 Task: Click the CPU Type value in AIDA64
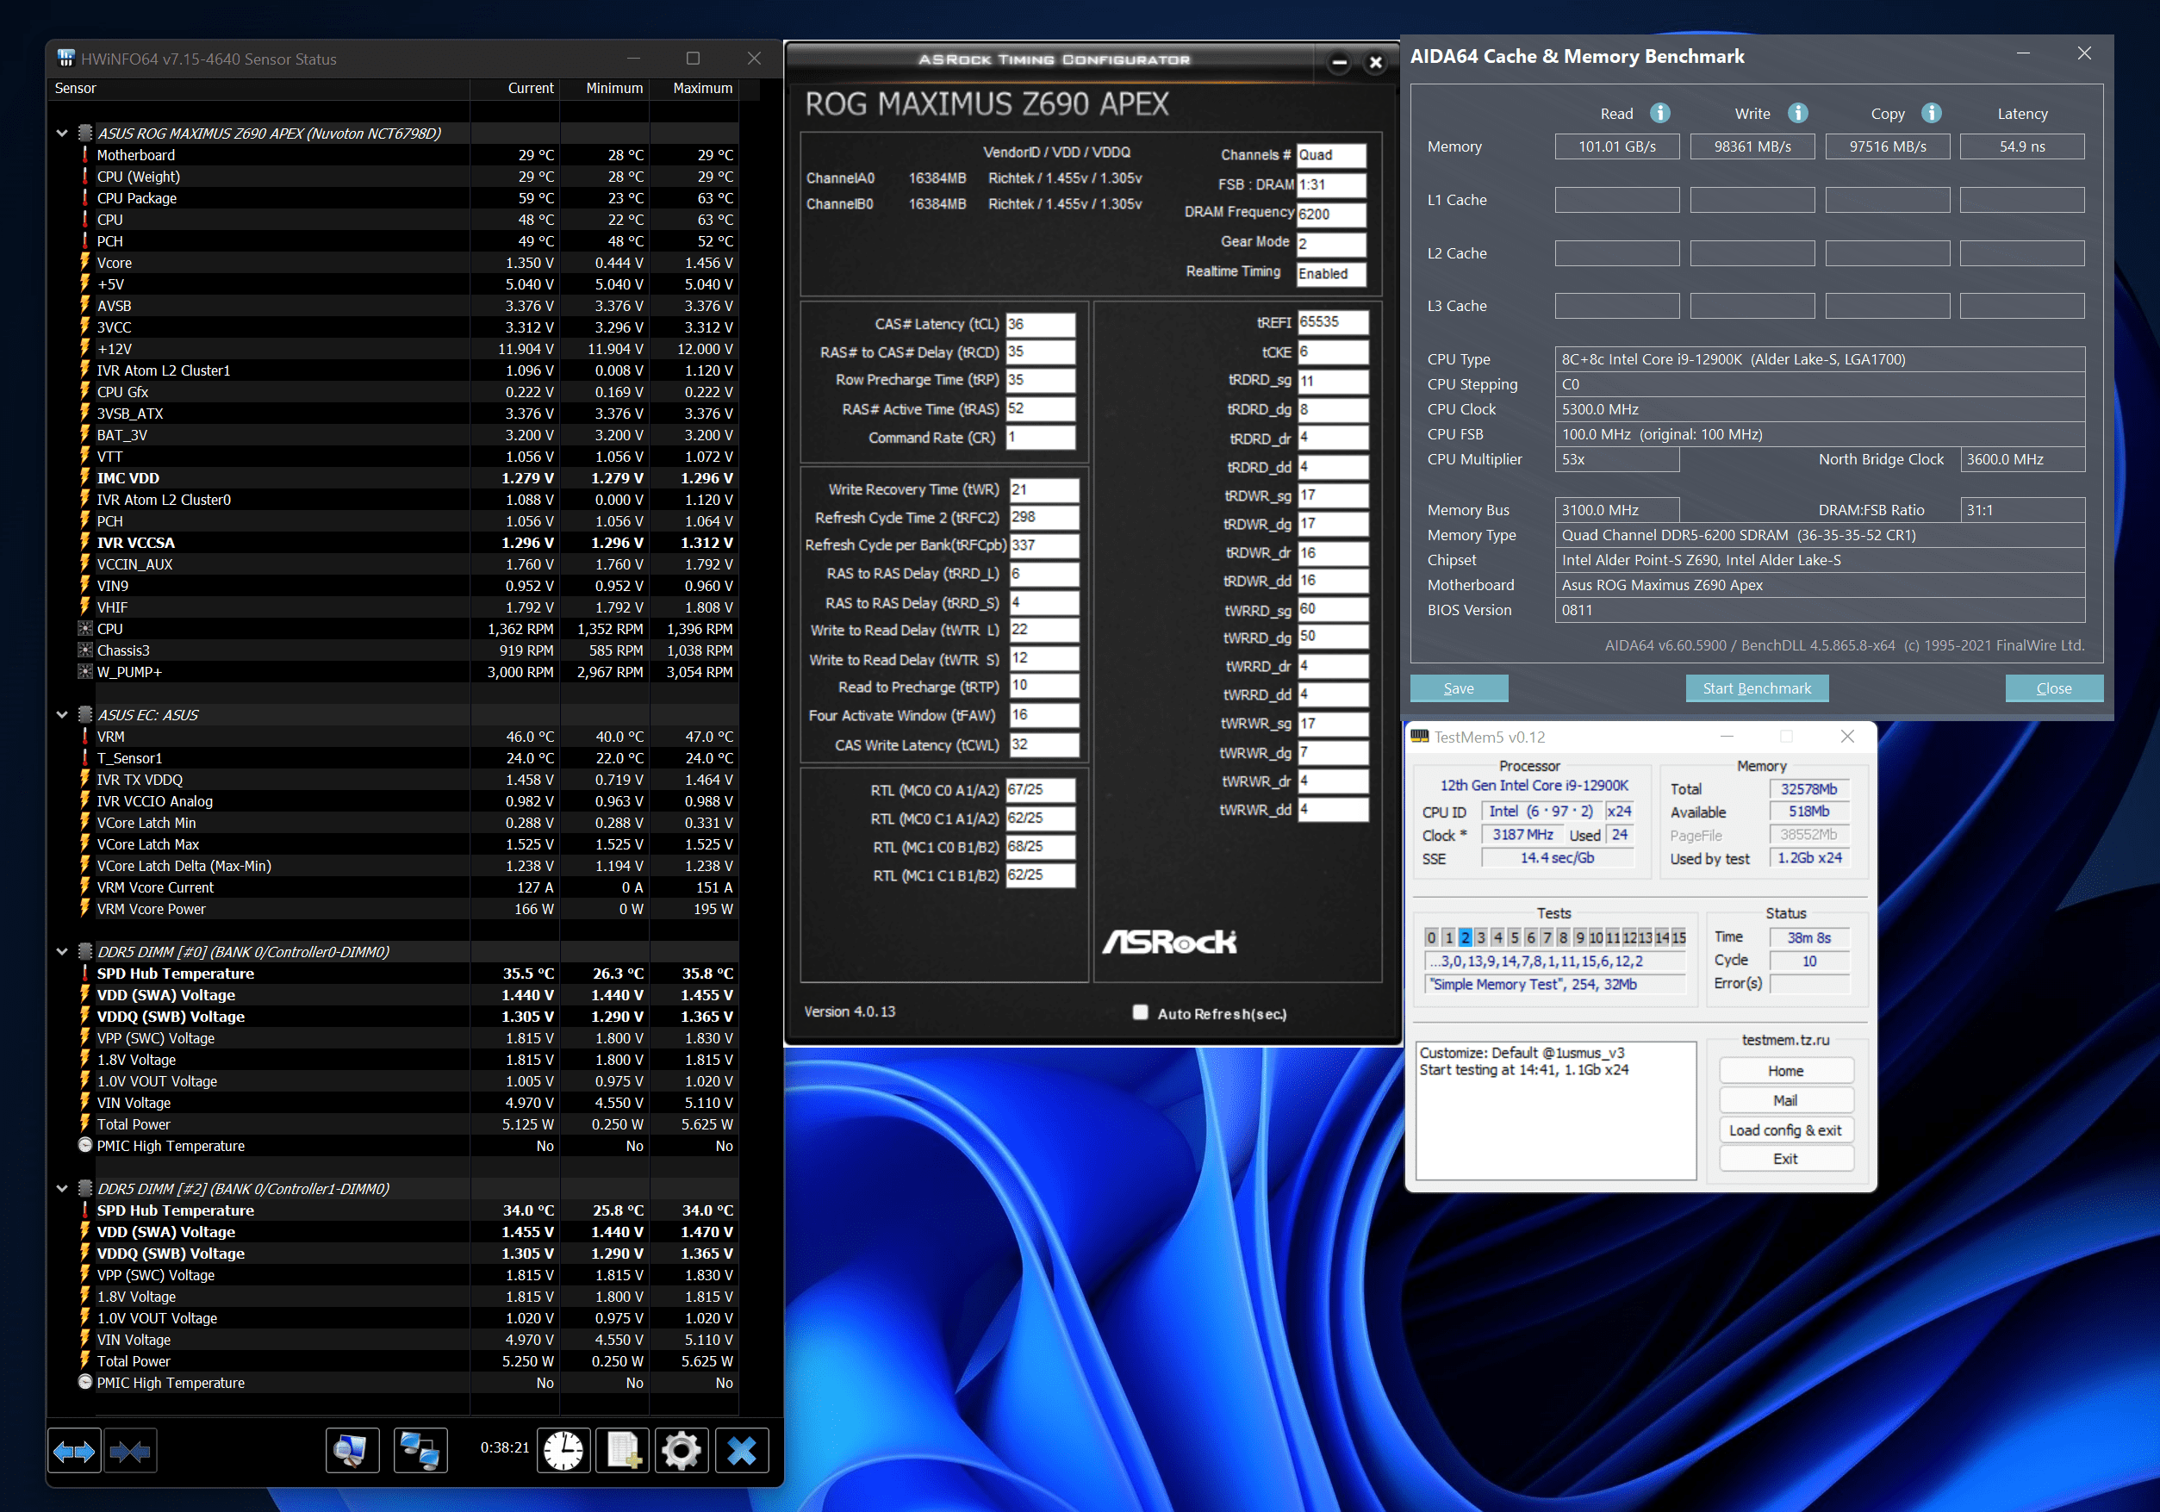pyautogui.click(x=1819, y=358)
